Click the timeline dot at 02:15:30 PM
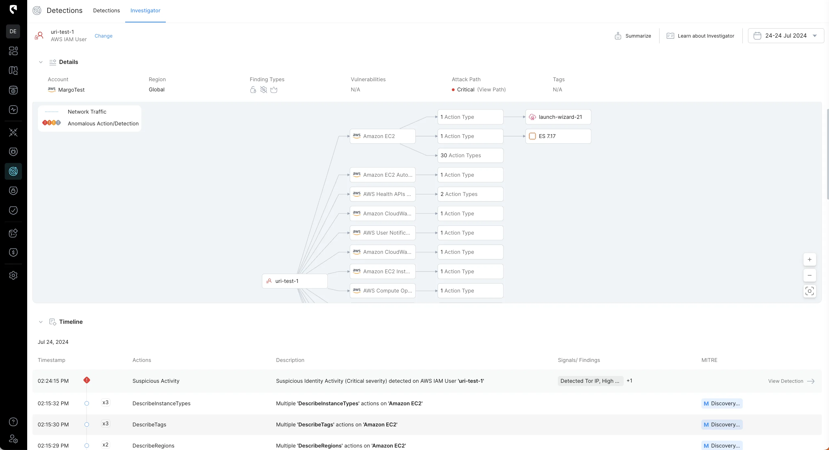Viewport: 829px width, 450px height. 86,424
